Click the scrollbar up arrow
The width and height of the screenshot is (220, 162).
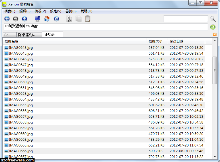(x=215, y=41)
